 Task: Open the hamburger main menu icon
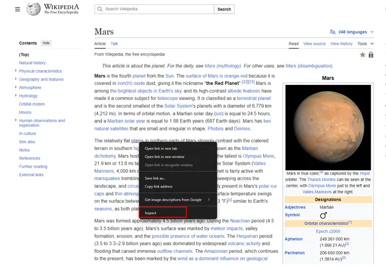(x=17, y=9)
